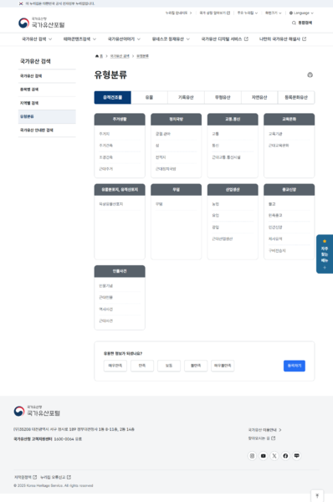This screenshot has height=502, width=333.
Task: Select the 매우만족 rating option
Action: pyautogui.click(x=115, y=366)
